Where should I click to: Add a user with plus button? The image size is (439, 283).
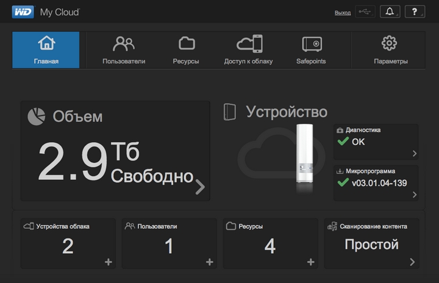pos(209,262)
